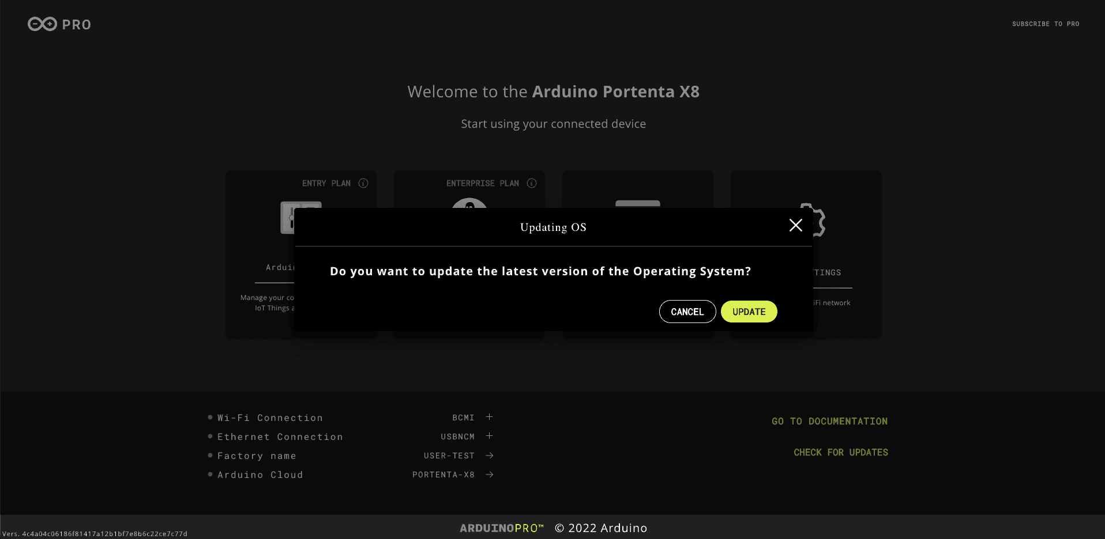Image resolution: width=1105 pixels, height=539 pixels.
Task: Open the Entry Plan info icon
Action: 363,183
